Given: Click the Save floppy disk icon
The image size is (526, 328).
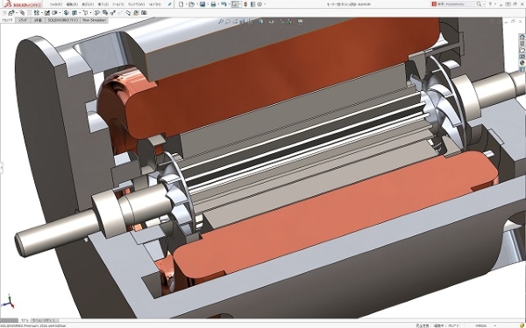Looking at the screenshot, I should (x=203, y=4).
